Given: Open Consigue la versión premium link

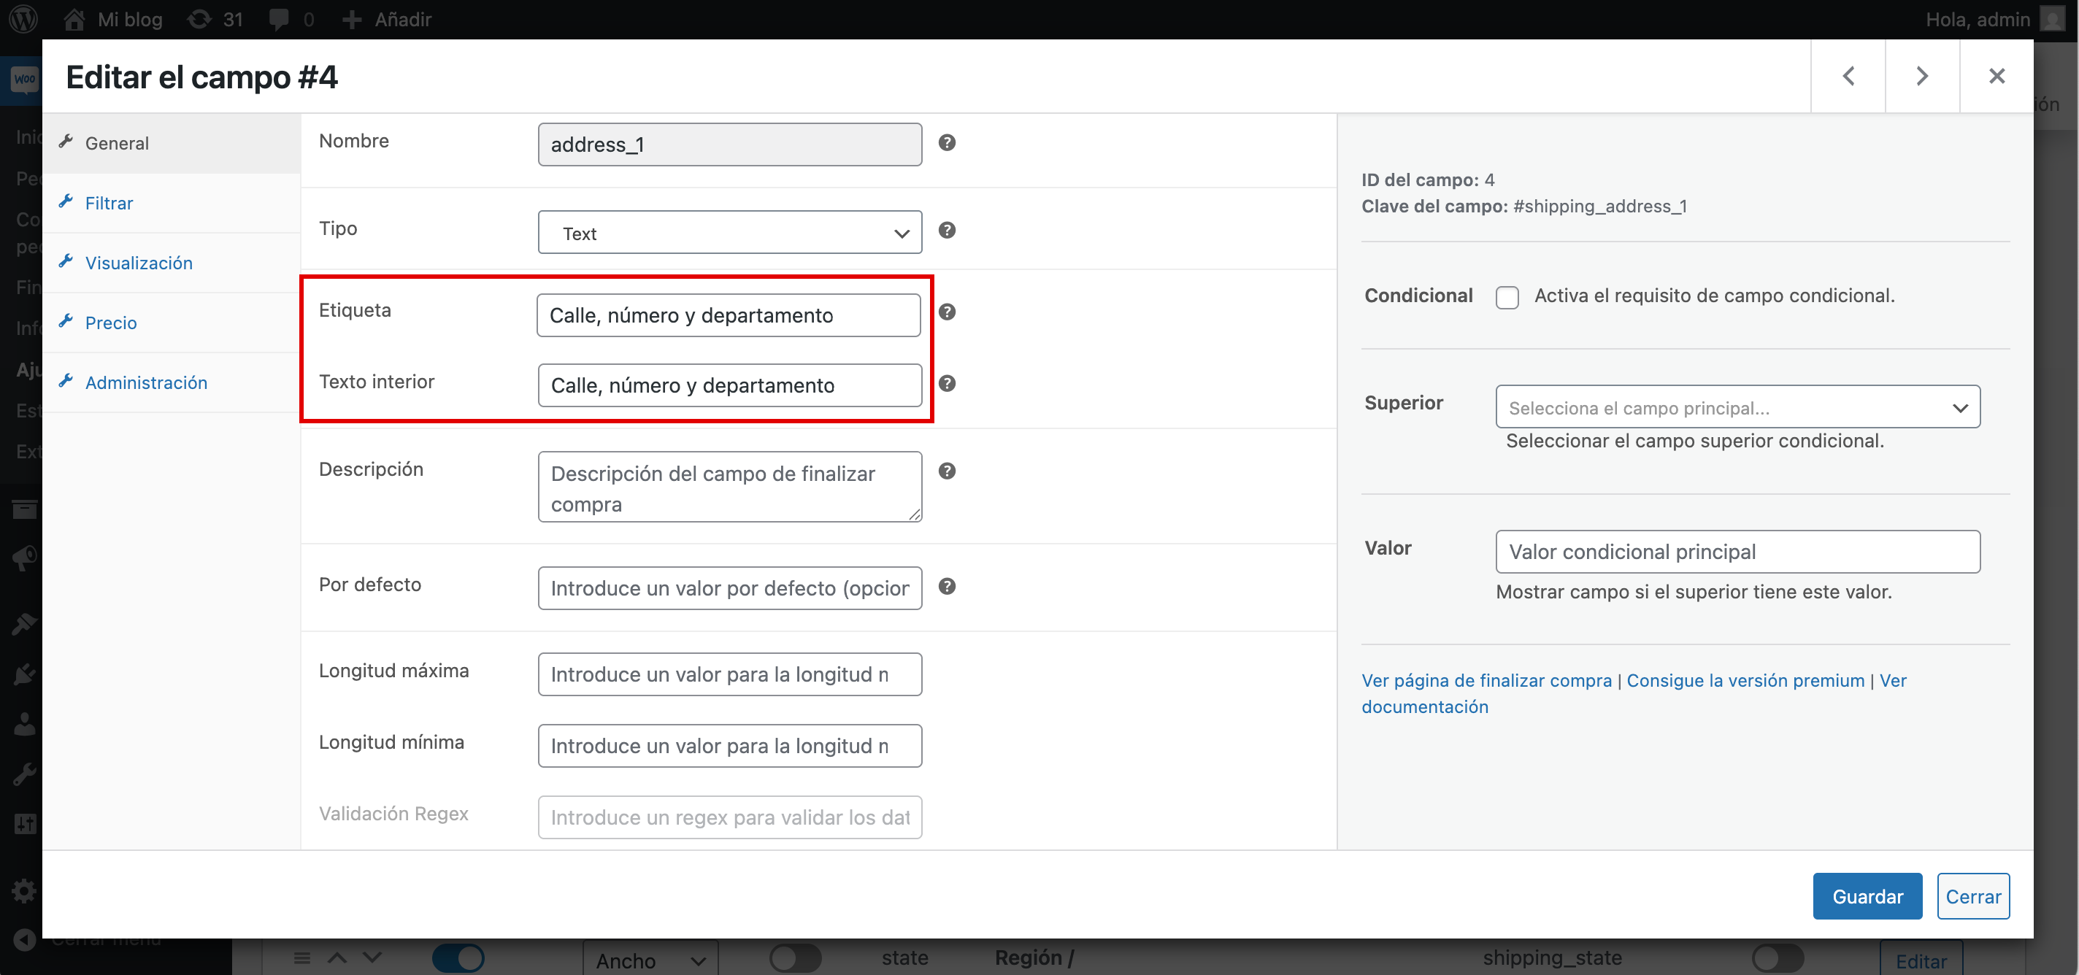Looking at the screenshot, I should click(1744, 680).
